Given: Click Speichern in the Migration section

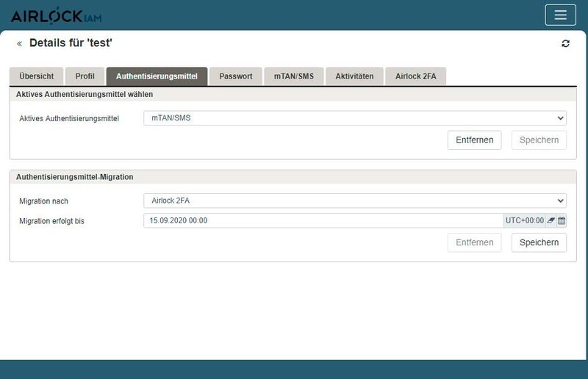Looking at the screenshot, I should point(539,242).
